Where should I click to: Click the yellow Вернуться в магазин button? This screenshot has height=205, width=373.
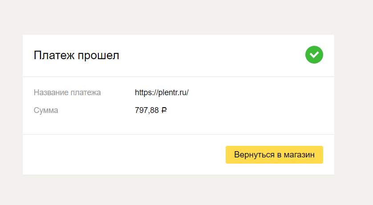pos(274,155)
